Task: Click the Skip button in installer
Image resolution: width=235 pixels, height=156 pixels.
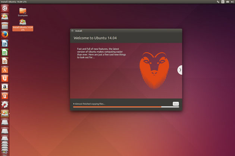Action: (176, 104)
